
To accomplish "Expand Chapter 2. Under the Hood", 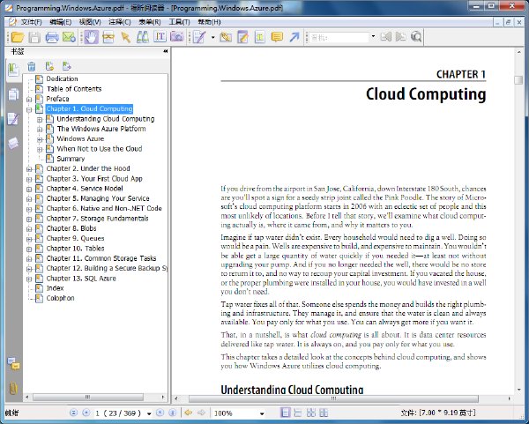I will click(x=29, y=169).
